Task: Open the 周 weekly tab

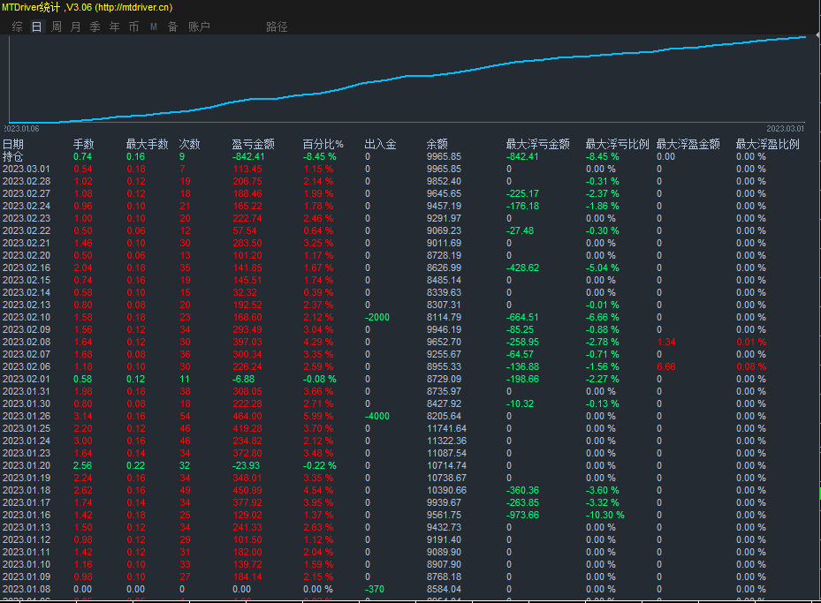Action: click(57, 26)
